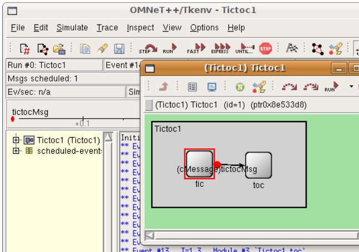359x252 pixels.
Task: Click the tictocMsg label above timeline
Action: (30, 112)
